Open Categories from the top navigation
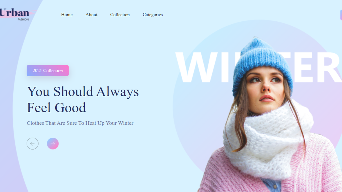 pos(153,15)
